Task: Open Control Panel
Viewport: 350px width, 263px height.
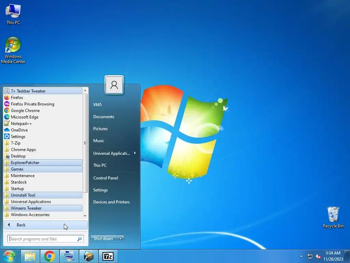Action: (114, 178)
